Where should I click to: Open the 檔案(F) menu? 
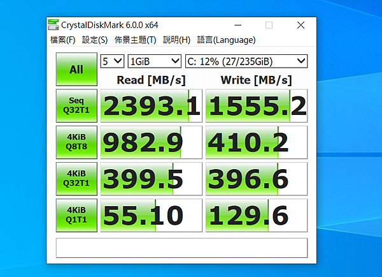coord(62,40)
